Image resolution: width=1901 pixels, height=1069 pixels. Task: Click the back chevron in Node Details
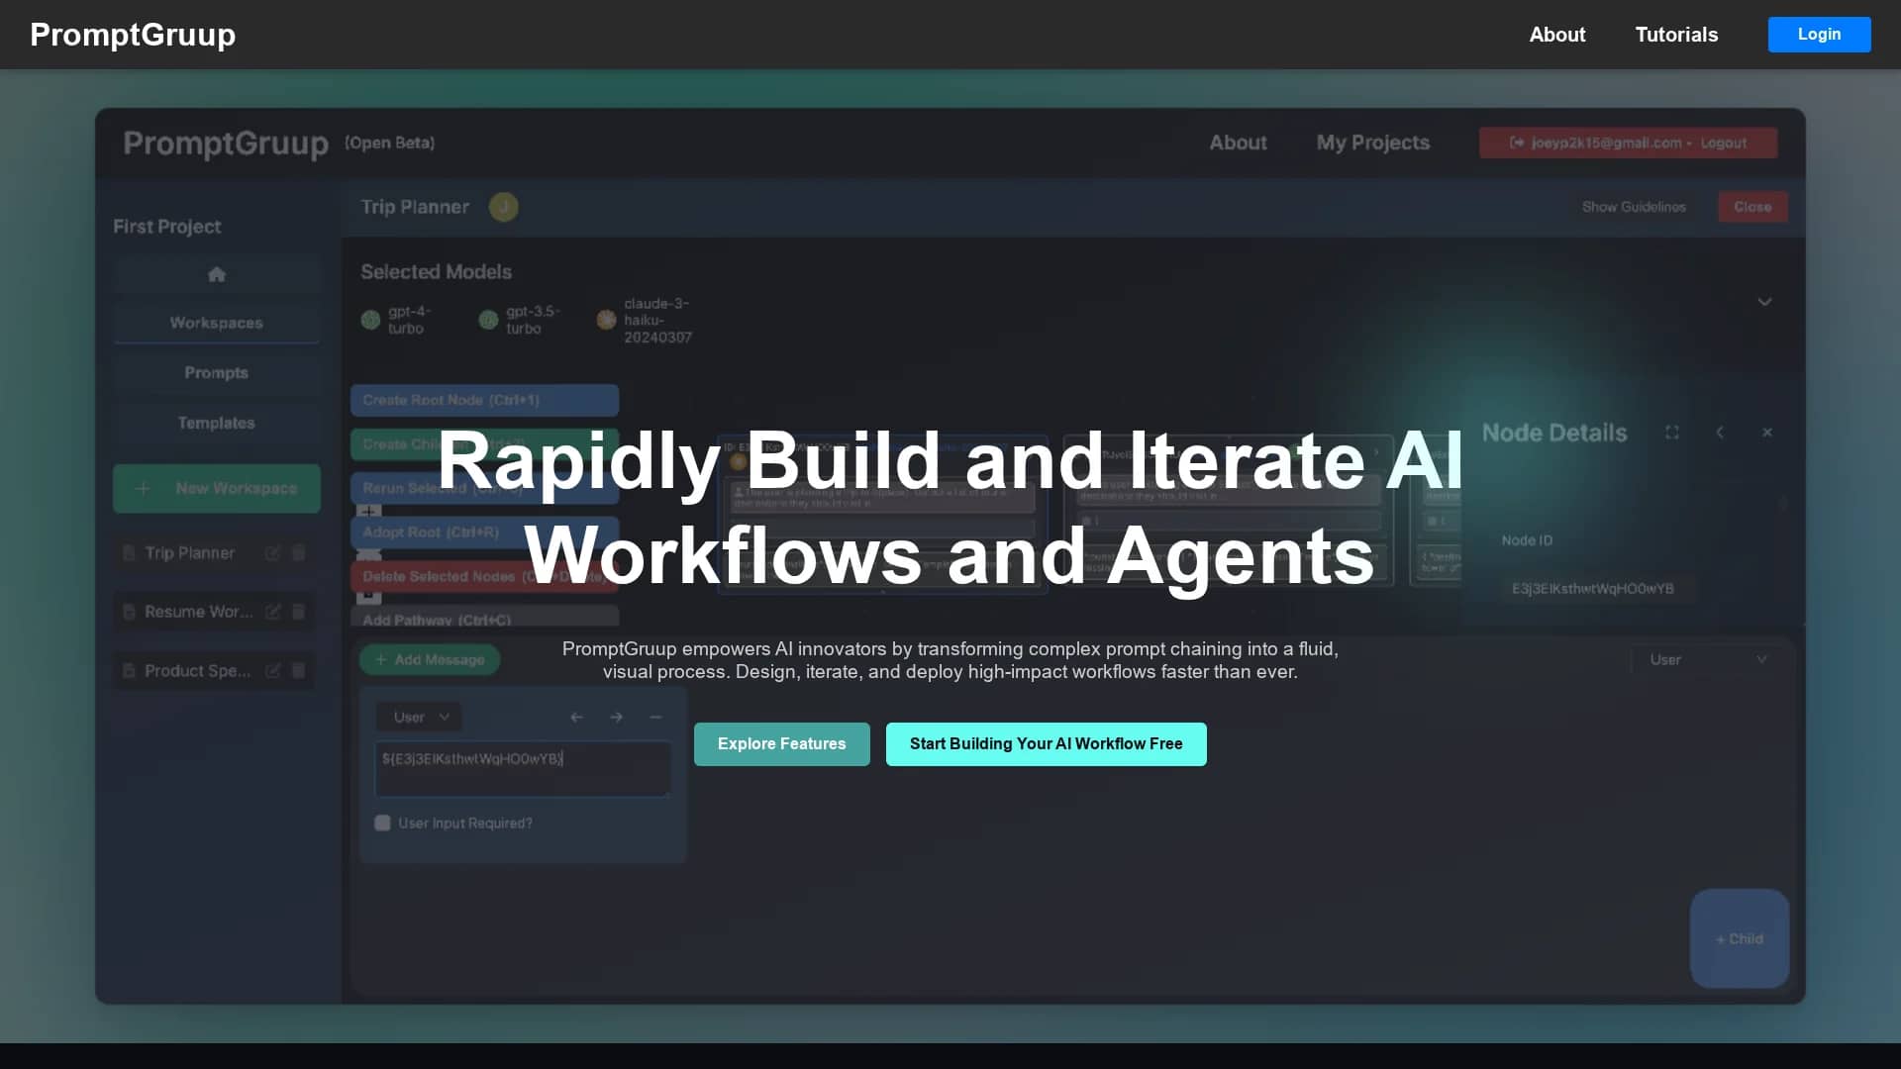tap(1720, 433)
